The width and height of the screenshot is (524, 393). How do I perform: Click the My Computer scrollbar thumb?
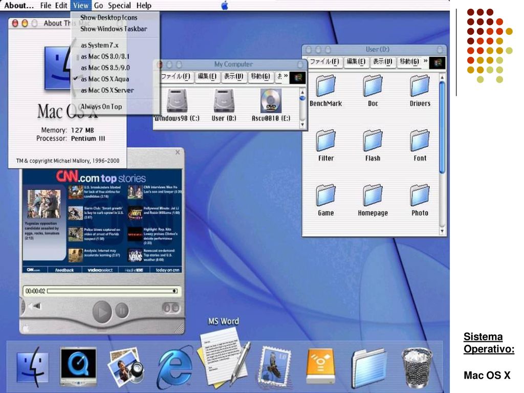302,98
